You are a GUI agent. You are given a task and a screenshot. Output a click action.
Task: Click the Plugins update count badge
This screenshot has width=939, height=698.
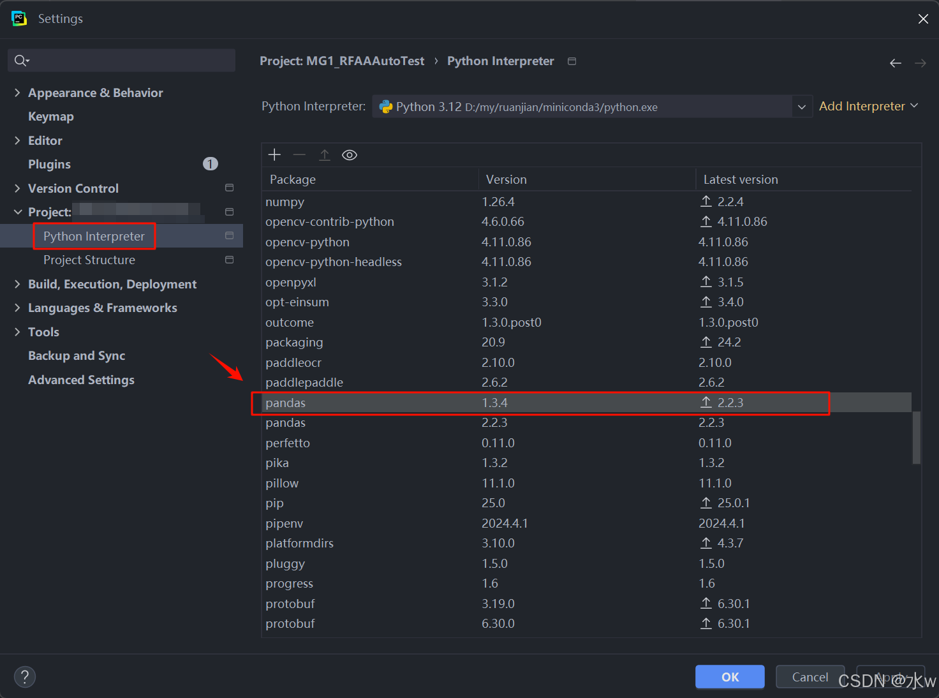[211, 164]
